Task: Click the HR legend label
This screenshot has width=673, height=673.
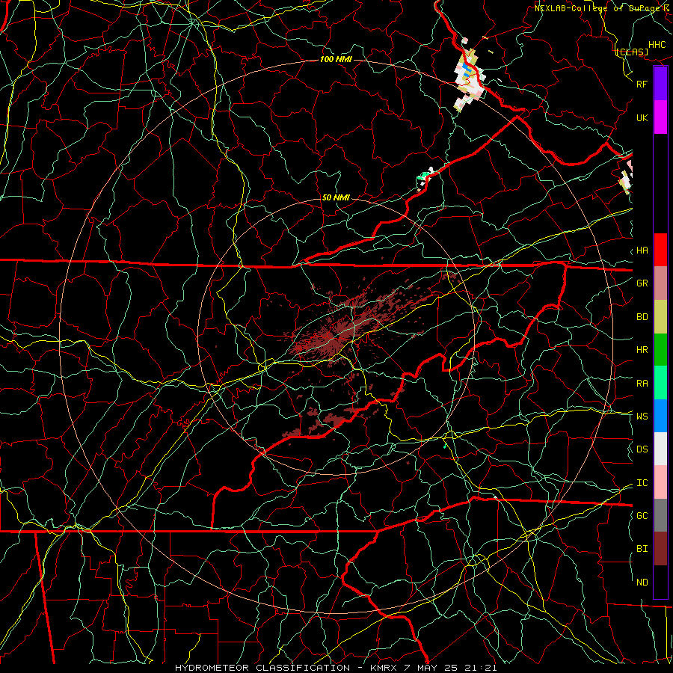Action: [x=642, y=350]
